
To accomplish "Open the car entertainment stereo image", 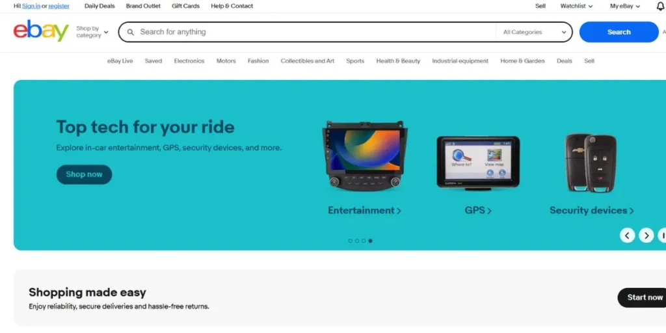I will click(364, 155).
